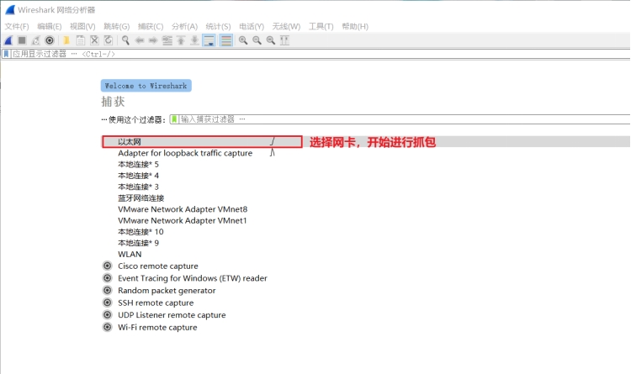This screenshot has width=631, height=374.
Task: Open 分析(A) menu
Action: click(x=185, y=27)
